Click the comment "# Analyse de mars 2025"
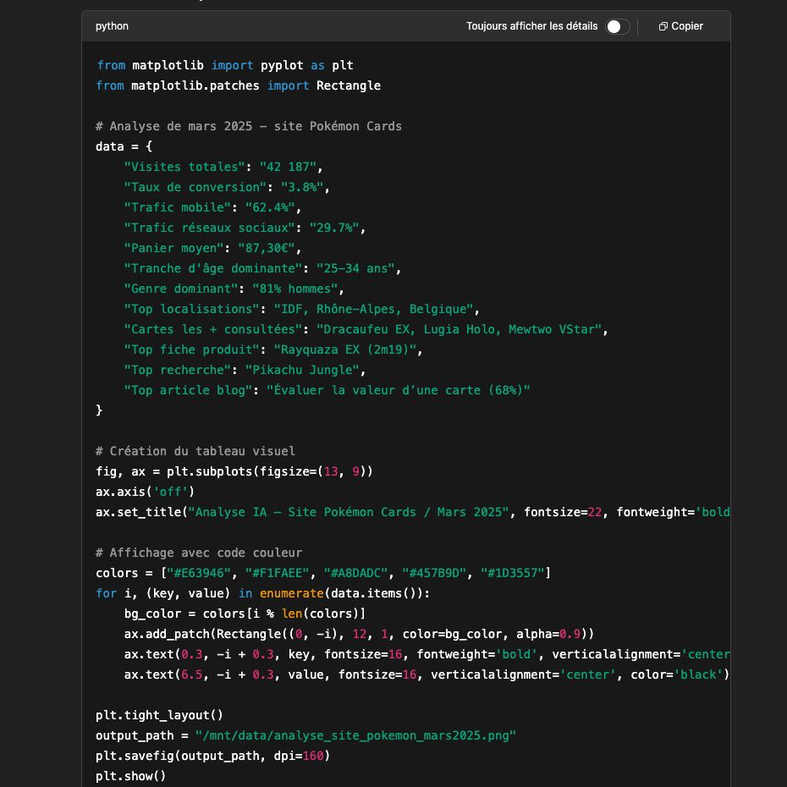 point(249,126)
